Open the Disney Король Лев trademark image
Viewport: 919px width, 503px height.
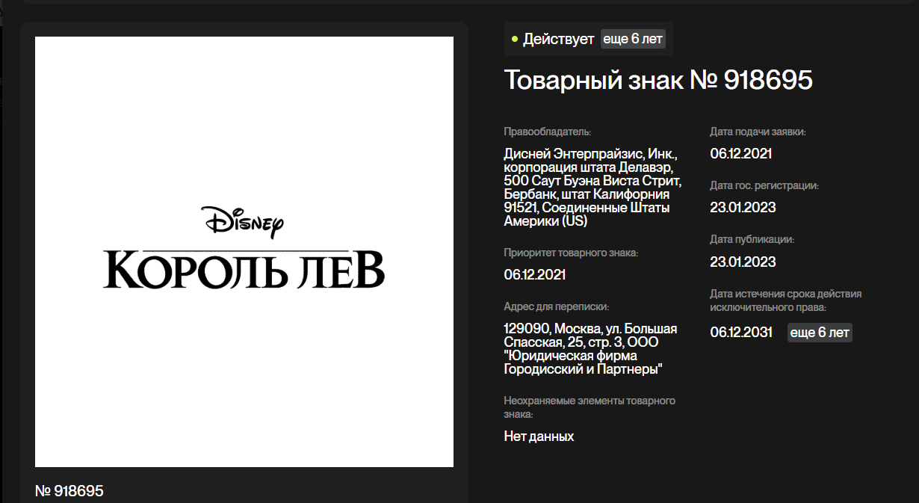pos(244,252)
